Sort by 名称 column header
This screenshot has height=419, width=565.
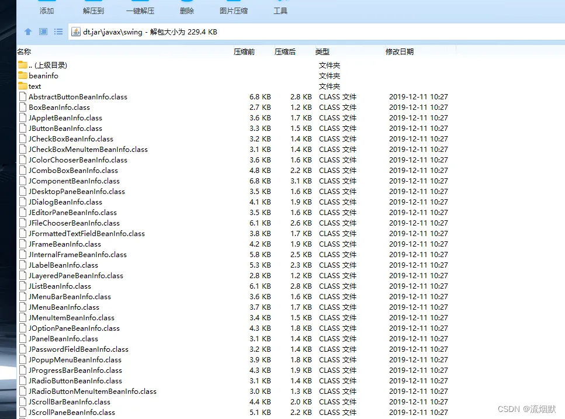24,52
